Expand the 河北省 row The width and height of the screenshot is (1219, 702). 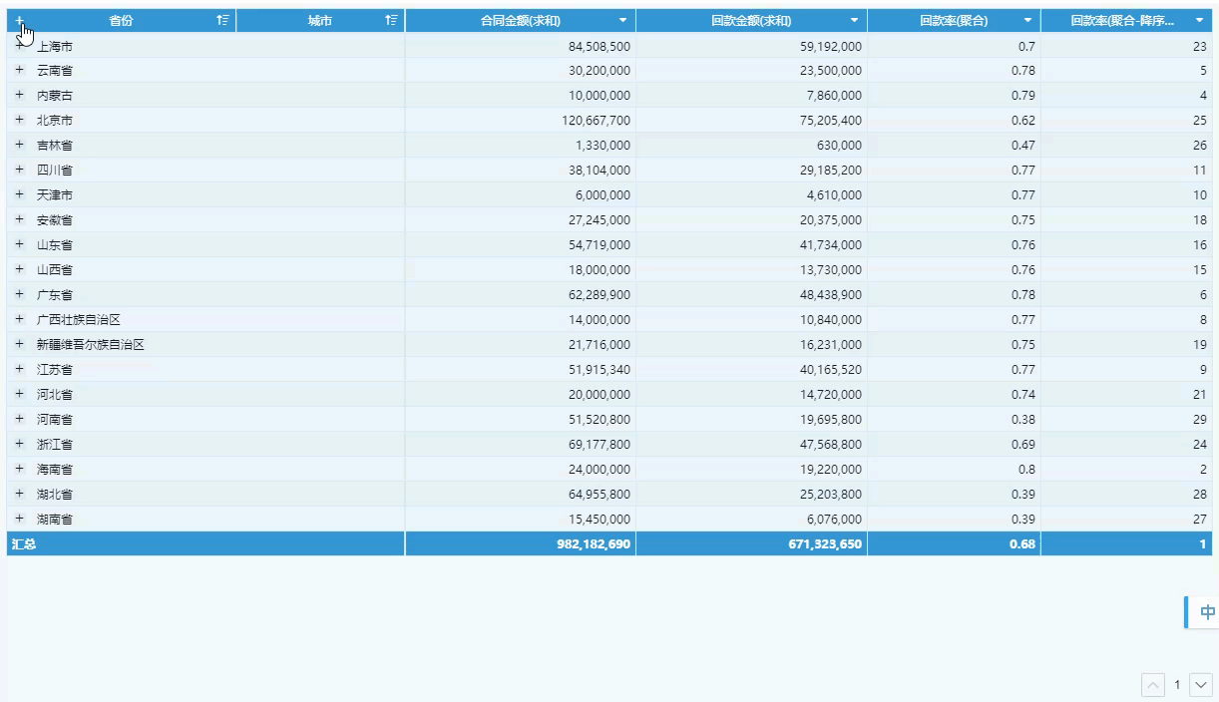point(19,394)
